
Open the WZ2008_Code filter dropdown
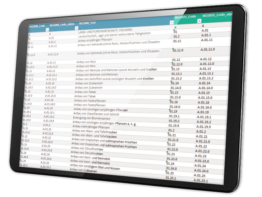point(48,30)
